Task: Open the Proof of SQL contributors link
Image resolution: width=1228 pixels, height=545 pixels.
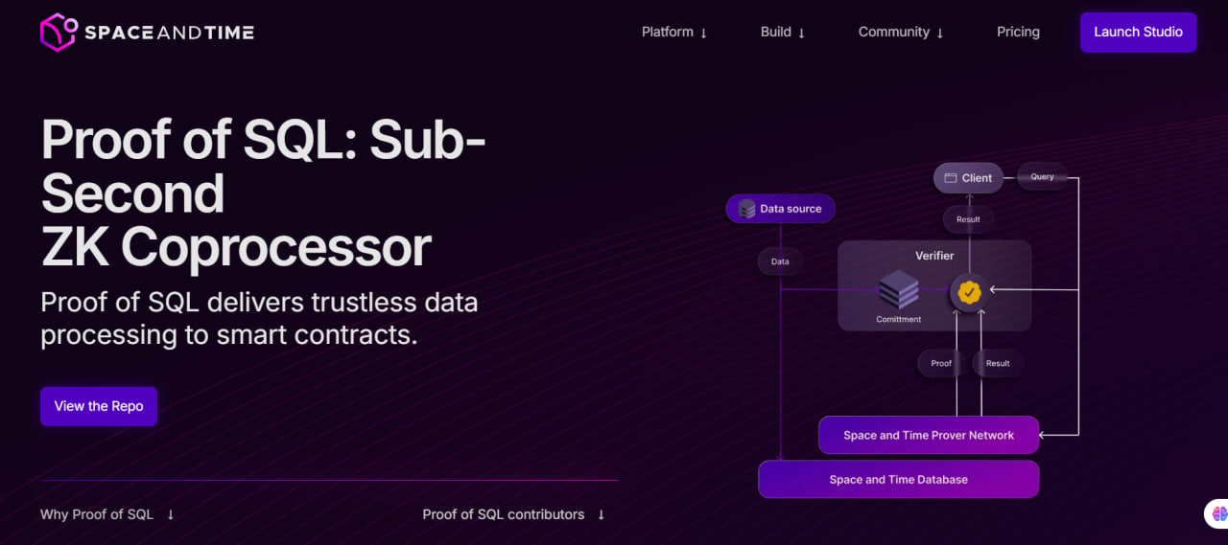Action: [503, 514]
